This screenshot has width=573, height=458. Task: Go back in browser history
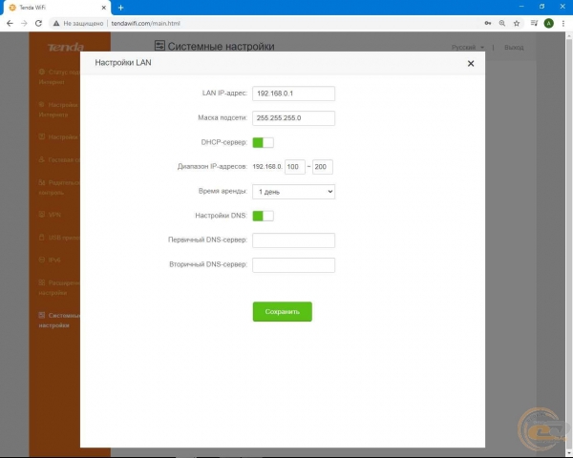pos(10,23)
